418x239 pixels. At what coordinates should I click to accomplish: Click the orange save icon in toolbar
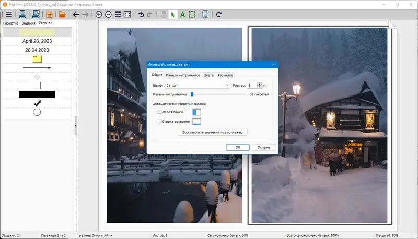49,15
